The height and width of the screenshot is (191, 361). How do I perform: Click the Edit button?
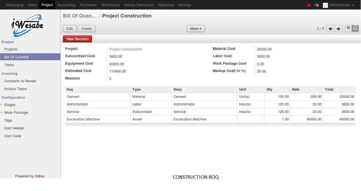(x=70, y=28)
